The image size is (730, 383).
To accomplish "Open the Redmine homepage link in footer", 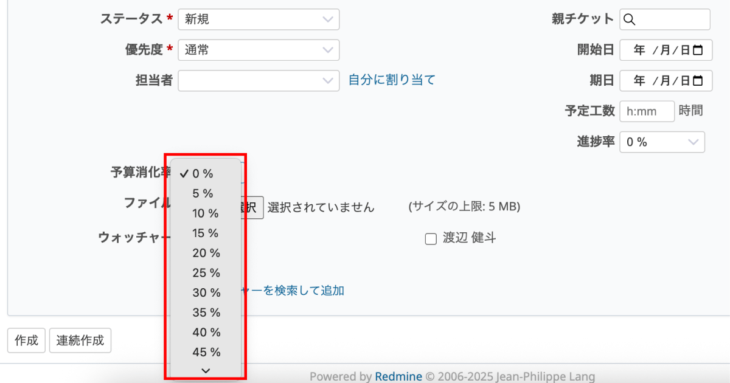I will 398,376.
